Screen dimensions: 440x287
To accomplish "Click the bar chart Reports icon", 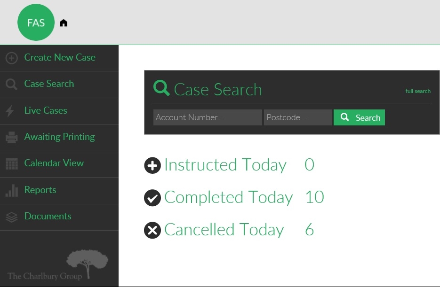I will coord(11,190).
